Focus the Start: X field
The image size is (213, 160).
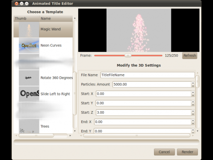point(144,94)
